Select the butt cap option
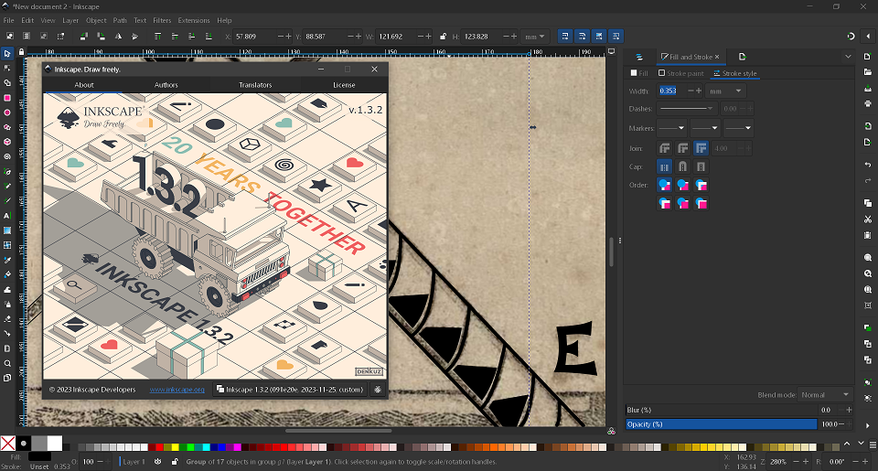 665,166
